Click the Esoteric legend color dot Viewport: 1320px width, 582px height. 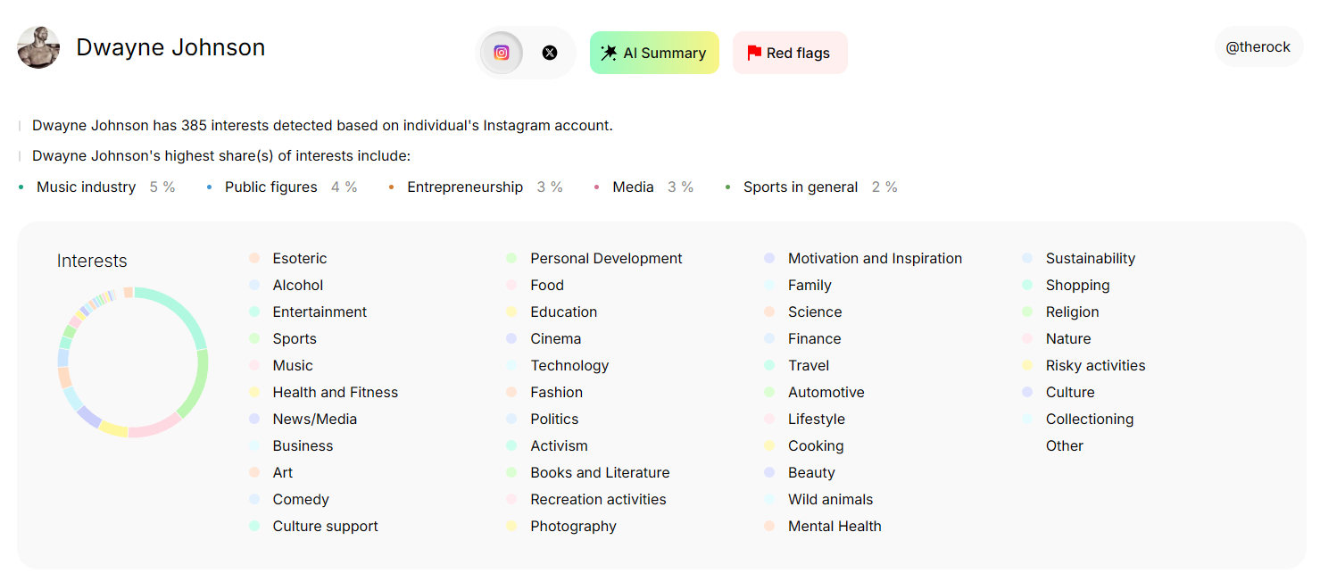pyautogui.click(x=254, y=258)
